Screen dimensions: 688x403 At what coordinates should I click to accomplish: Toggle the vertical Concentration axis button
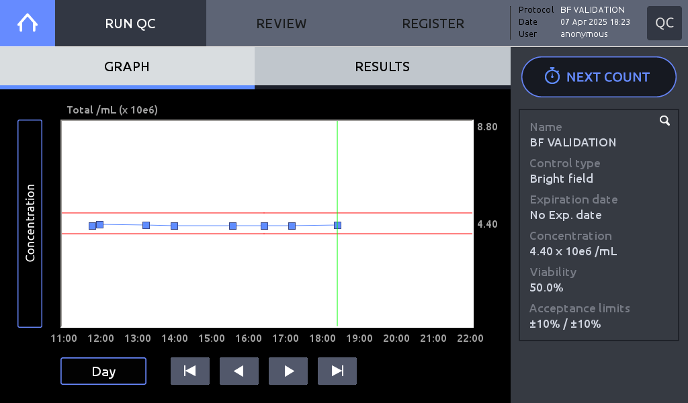30,223
